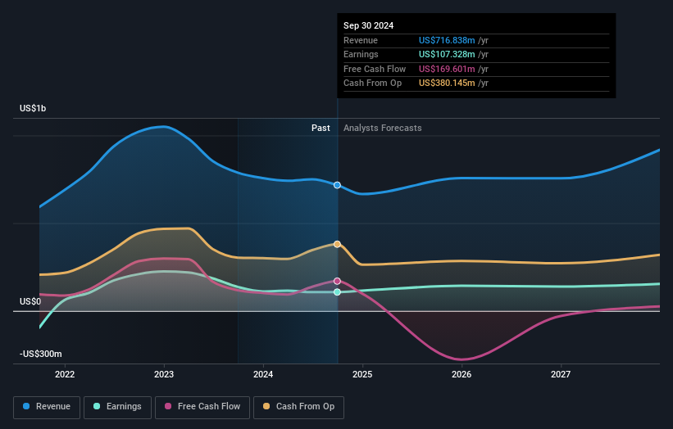The image size is (673, 429).
Task: Click the orange Cash From Op data marker
Action: pos(338,244)
